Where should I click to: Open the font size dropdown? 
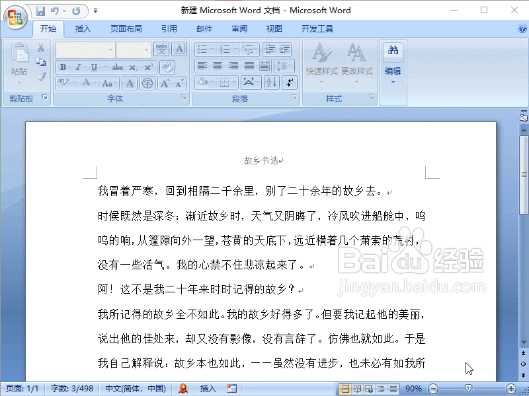146,50
